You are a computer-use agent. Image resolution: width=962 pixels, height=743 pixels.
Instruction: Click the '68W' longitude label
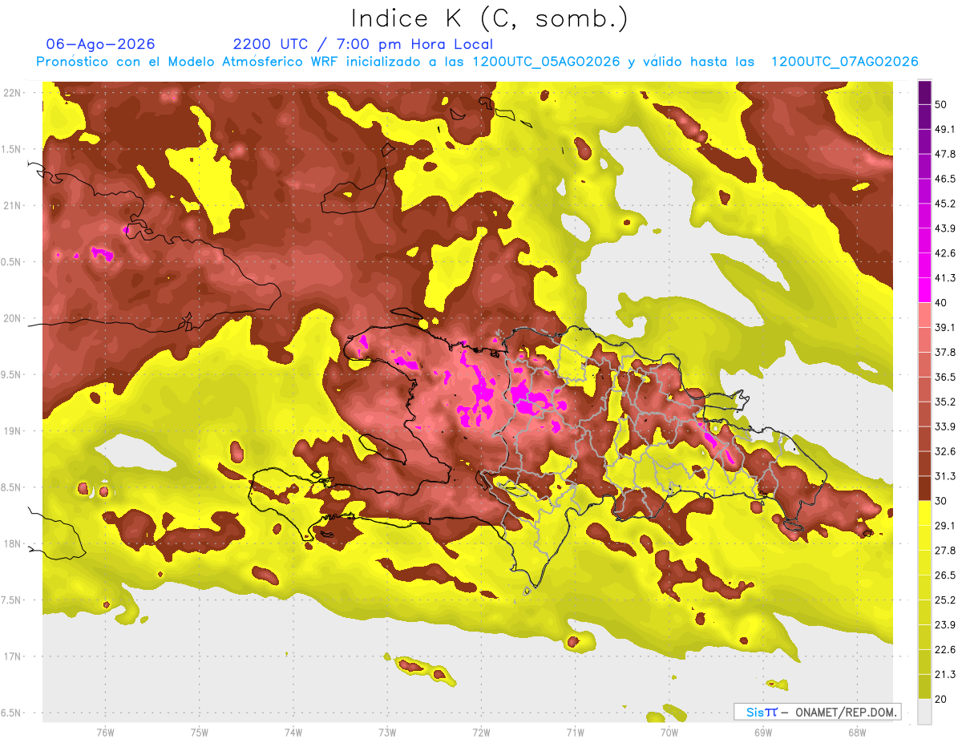[x=857, y=732]
